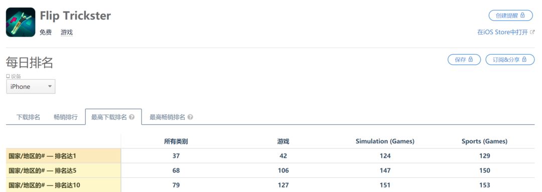542x192 pixels.
Task: Click the 订阅&分享 button
Action: pos(510,59)
